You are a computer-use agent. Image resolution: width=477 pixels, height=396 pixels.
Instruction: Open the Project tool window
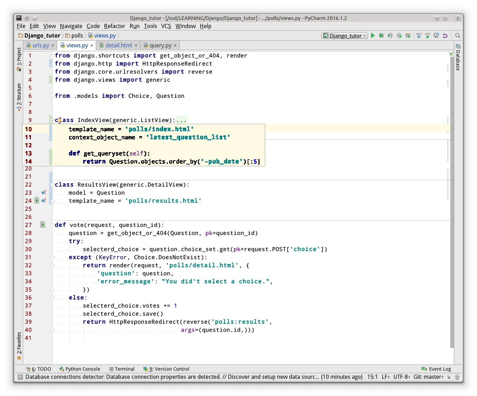pos(19,59)
